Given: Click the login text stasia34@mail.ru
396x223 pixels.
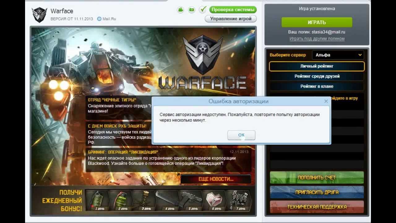Looking at the screenshot, I should click(x=328, y=32).
